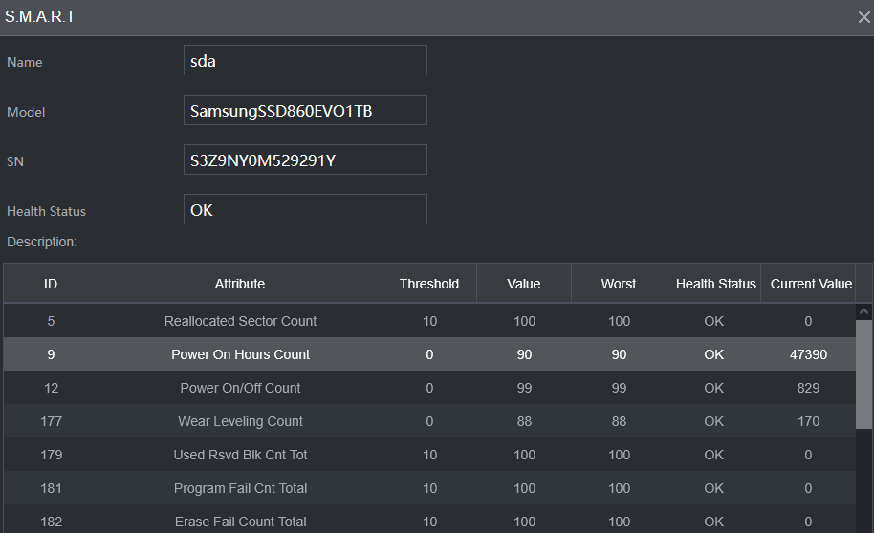Click the table's vertical scrollbar thumb

point(864,374)
